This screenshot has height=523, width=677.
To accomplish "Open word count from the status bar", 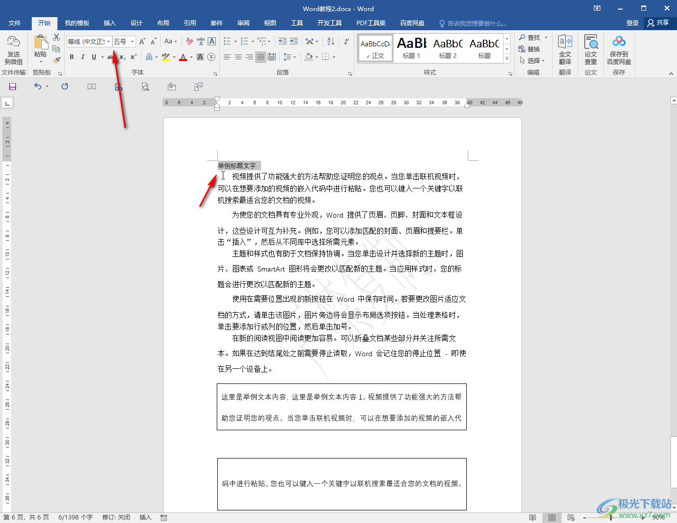I will coord(76,517).
